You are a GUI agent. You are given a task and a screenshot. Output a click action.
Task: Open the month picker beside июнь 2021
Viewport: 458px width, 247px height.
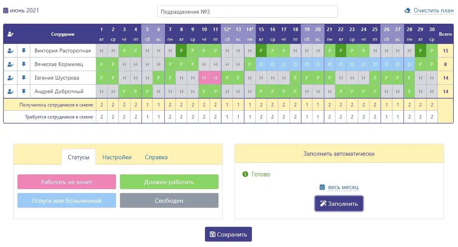point(5,9)
